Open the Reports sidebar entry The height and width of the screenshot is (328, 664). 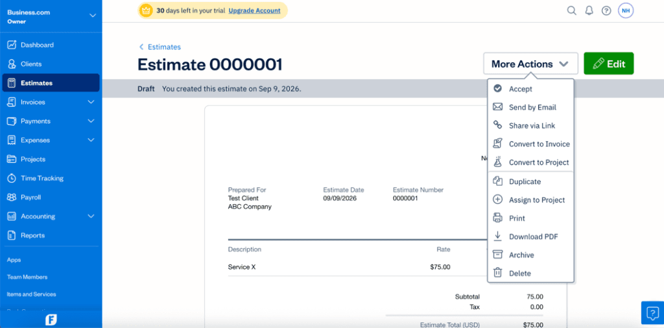click(x=51, y=235)
